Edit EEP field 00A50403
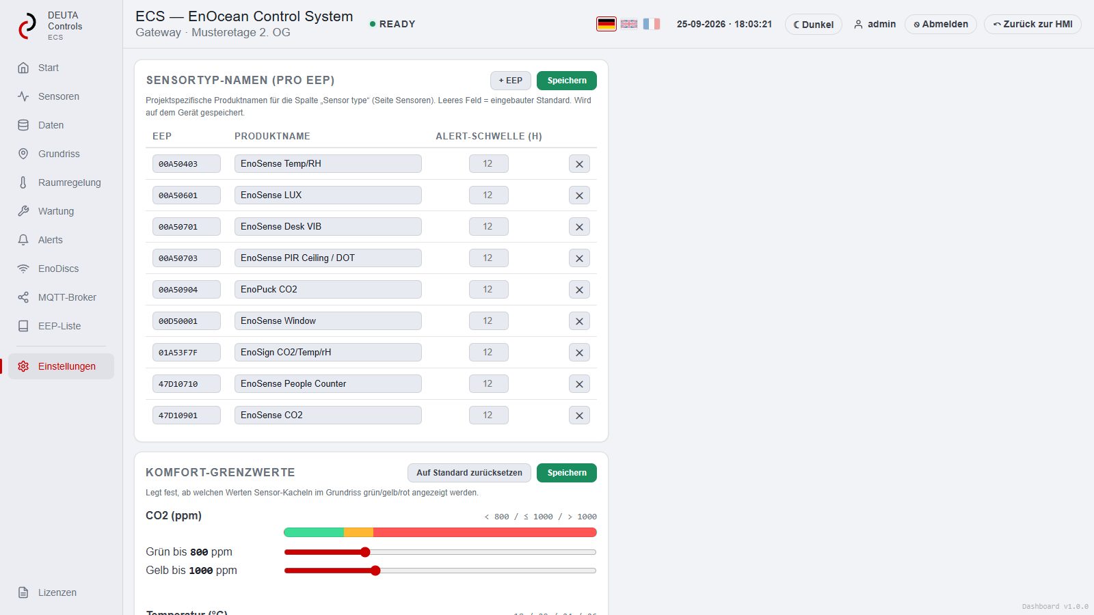Screen dimensions: 1094x615 (x=187, y=164)
